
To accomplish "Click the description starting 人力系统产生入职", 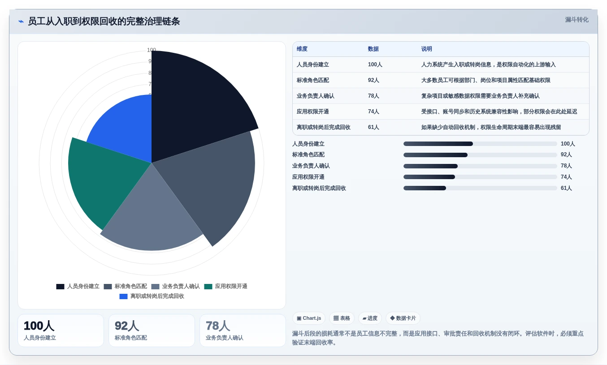I will click(x=488, y=64).
